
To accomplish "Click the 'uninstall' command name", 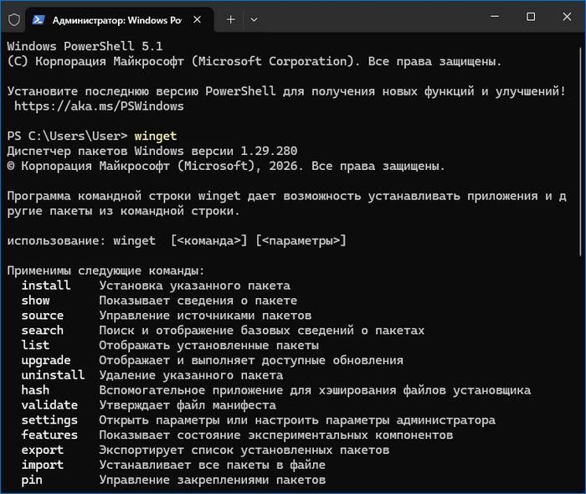I will [x=53, y=375].
